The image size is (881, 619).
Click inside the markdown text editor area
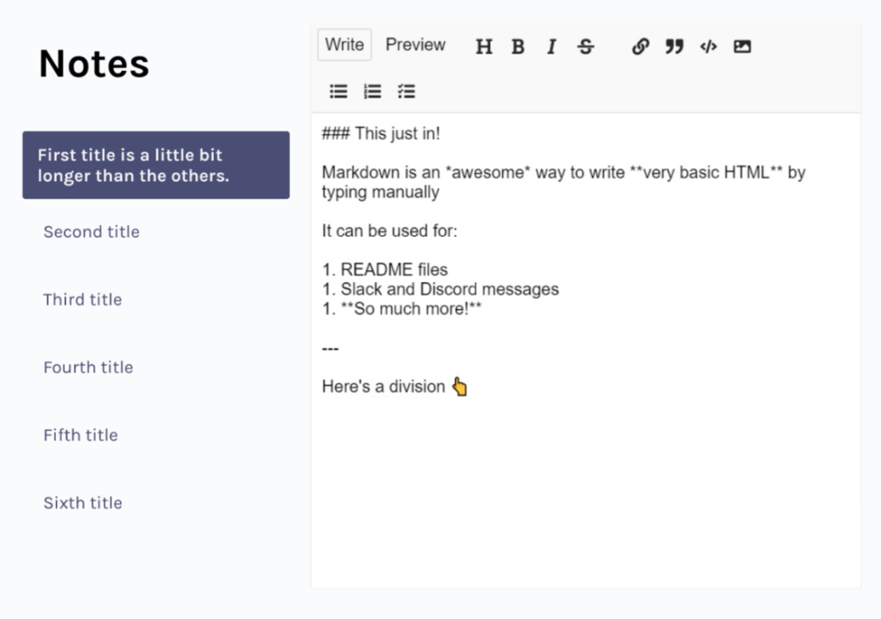[585, 480]
